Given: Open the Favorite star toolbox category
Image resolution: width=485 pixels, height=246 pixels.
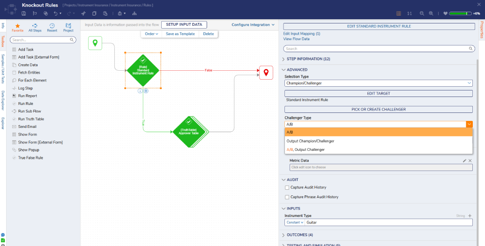Looking at the screenshot, I should coord(18,28).
